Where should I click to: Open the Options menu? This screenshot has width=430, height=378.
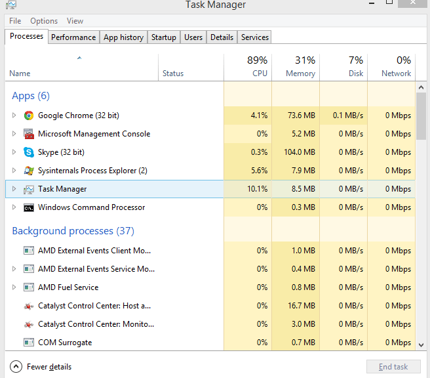click(44, 21)
